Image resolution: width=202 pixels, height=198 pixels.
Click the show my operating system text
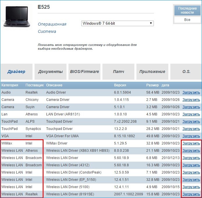coord(87,47)
